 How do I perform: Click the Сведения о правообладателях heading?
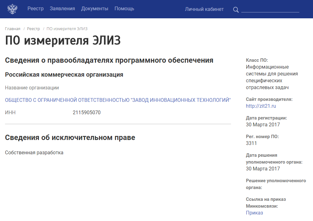(x=109, y=60)
